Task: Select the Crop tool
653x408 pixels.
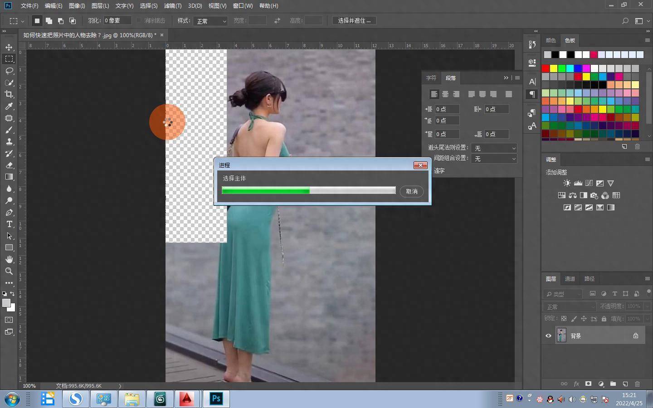Action: tap(9, 94)
